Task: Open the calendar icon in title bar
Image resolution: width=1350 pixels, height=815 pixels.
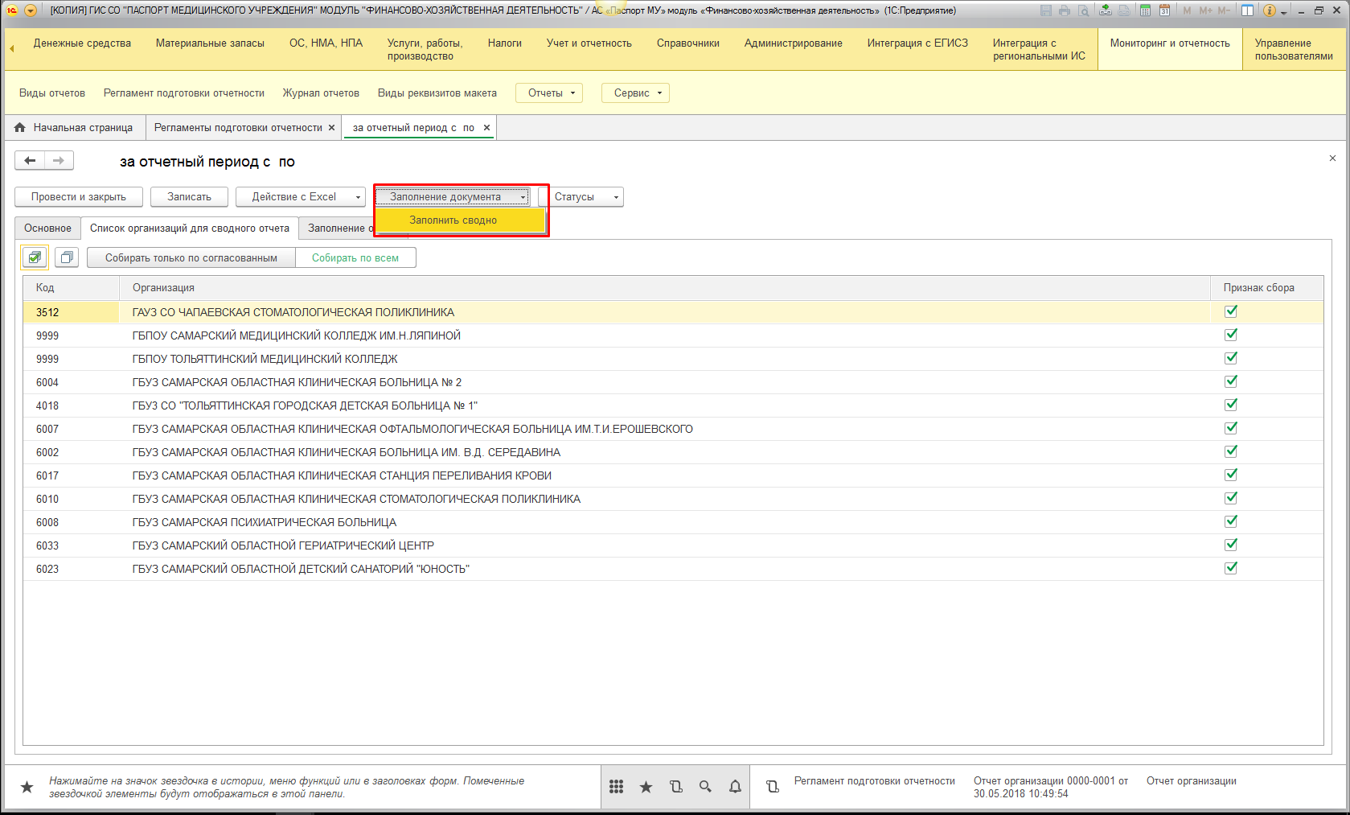Action: pyautogui.click(x=1164, y=10)
